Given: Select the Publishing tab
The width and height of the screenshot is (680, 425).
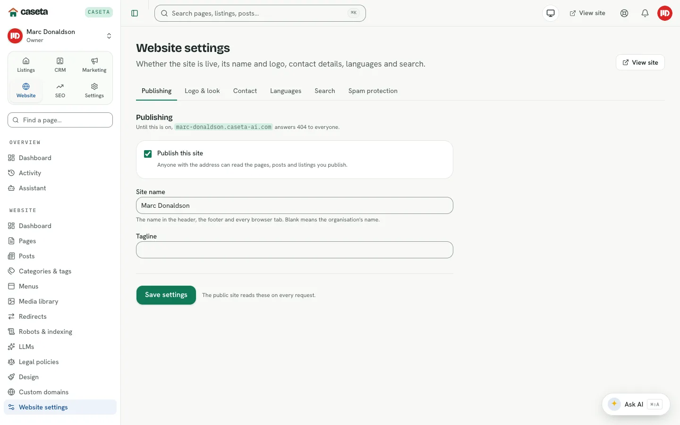Looking at the screenshot, I should click(x=156, y=91).
